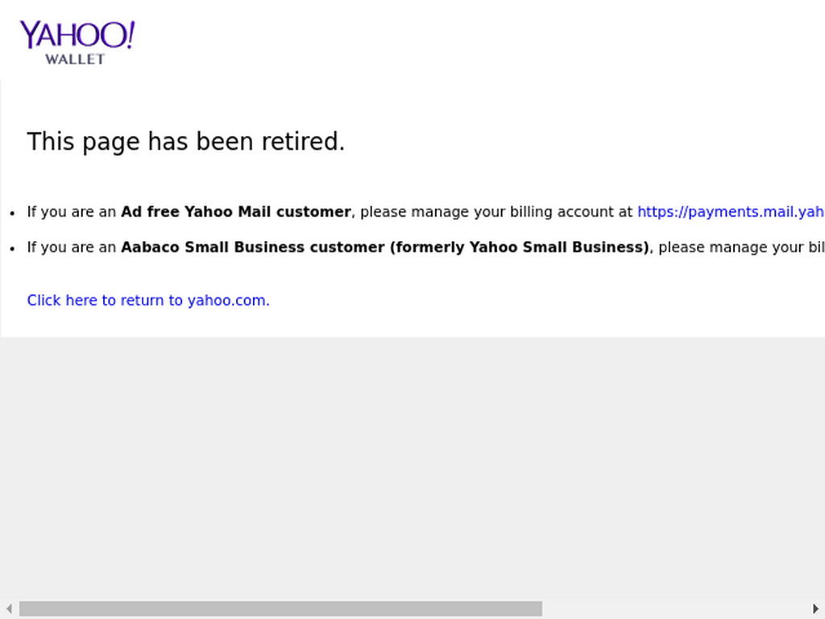The height and width of the screenshot is (619, 825).
Task: Click bold 'Ad free Yahoo Mail customer' text
Action: pos(236,212)
